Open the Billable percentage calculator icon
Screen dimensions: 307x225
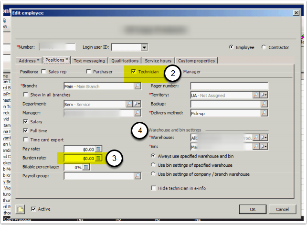86,167
